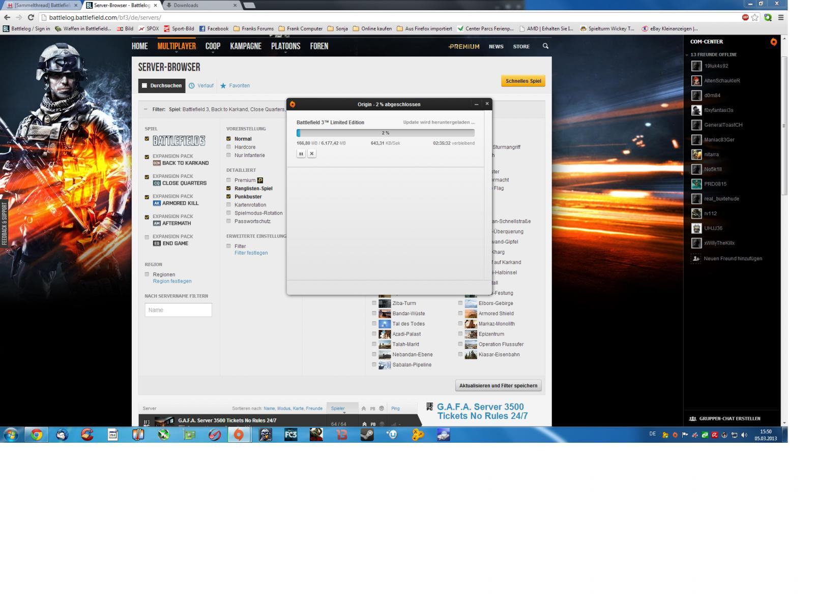Viewport: 814px width, 610px height.
Task: Click Region festlegen link
Action: [x=172, y=281]
